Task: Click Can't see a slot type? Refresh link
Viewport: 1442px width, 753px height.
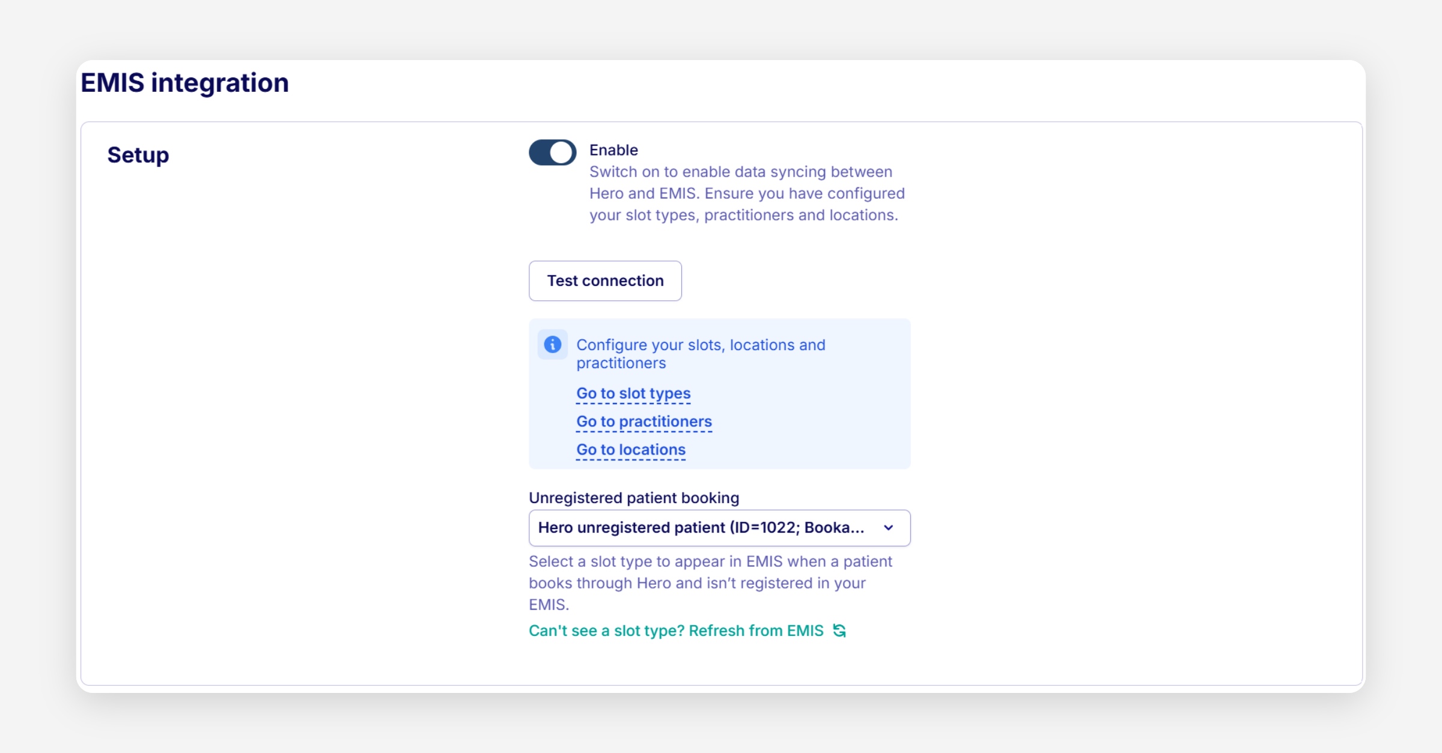Action: pyautogui.click(x=675, y=631)
